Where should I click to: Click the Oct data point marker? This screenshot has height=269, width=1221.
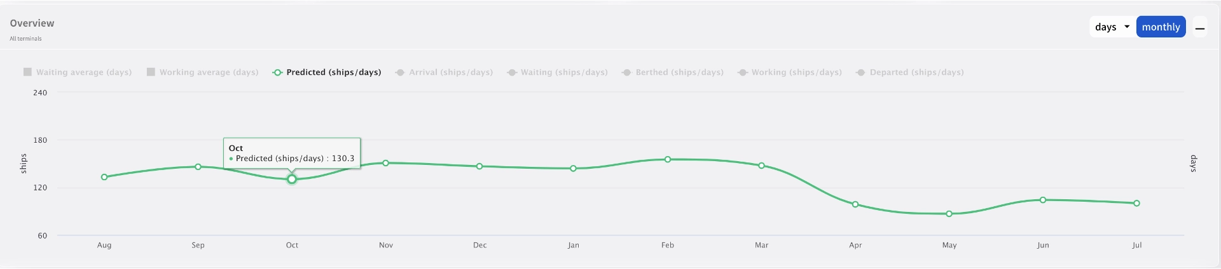pyautogui.click(x=292, y=180)
